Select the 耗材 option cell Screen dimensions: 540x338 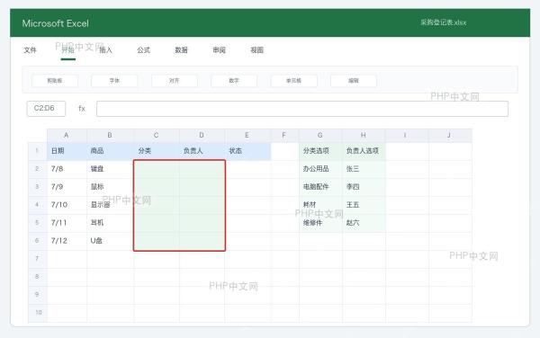(x=320, y=205)
